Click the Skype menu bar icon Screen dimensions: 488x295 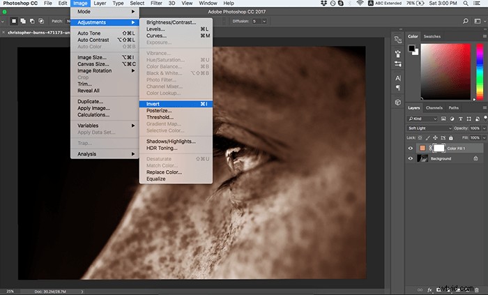pos(341,3)
